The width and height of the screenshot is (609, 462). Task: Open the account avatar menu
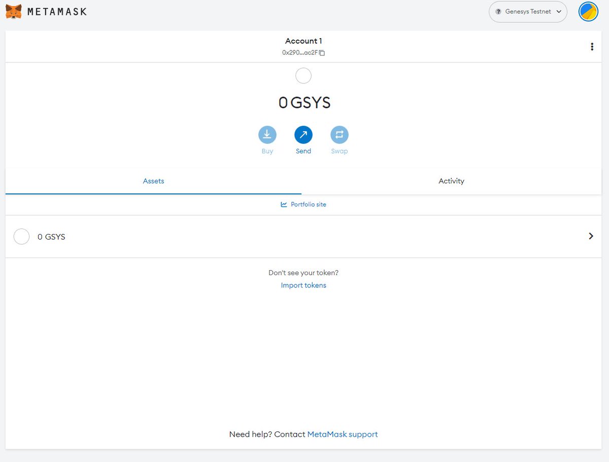click(x=589, y=12)
